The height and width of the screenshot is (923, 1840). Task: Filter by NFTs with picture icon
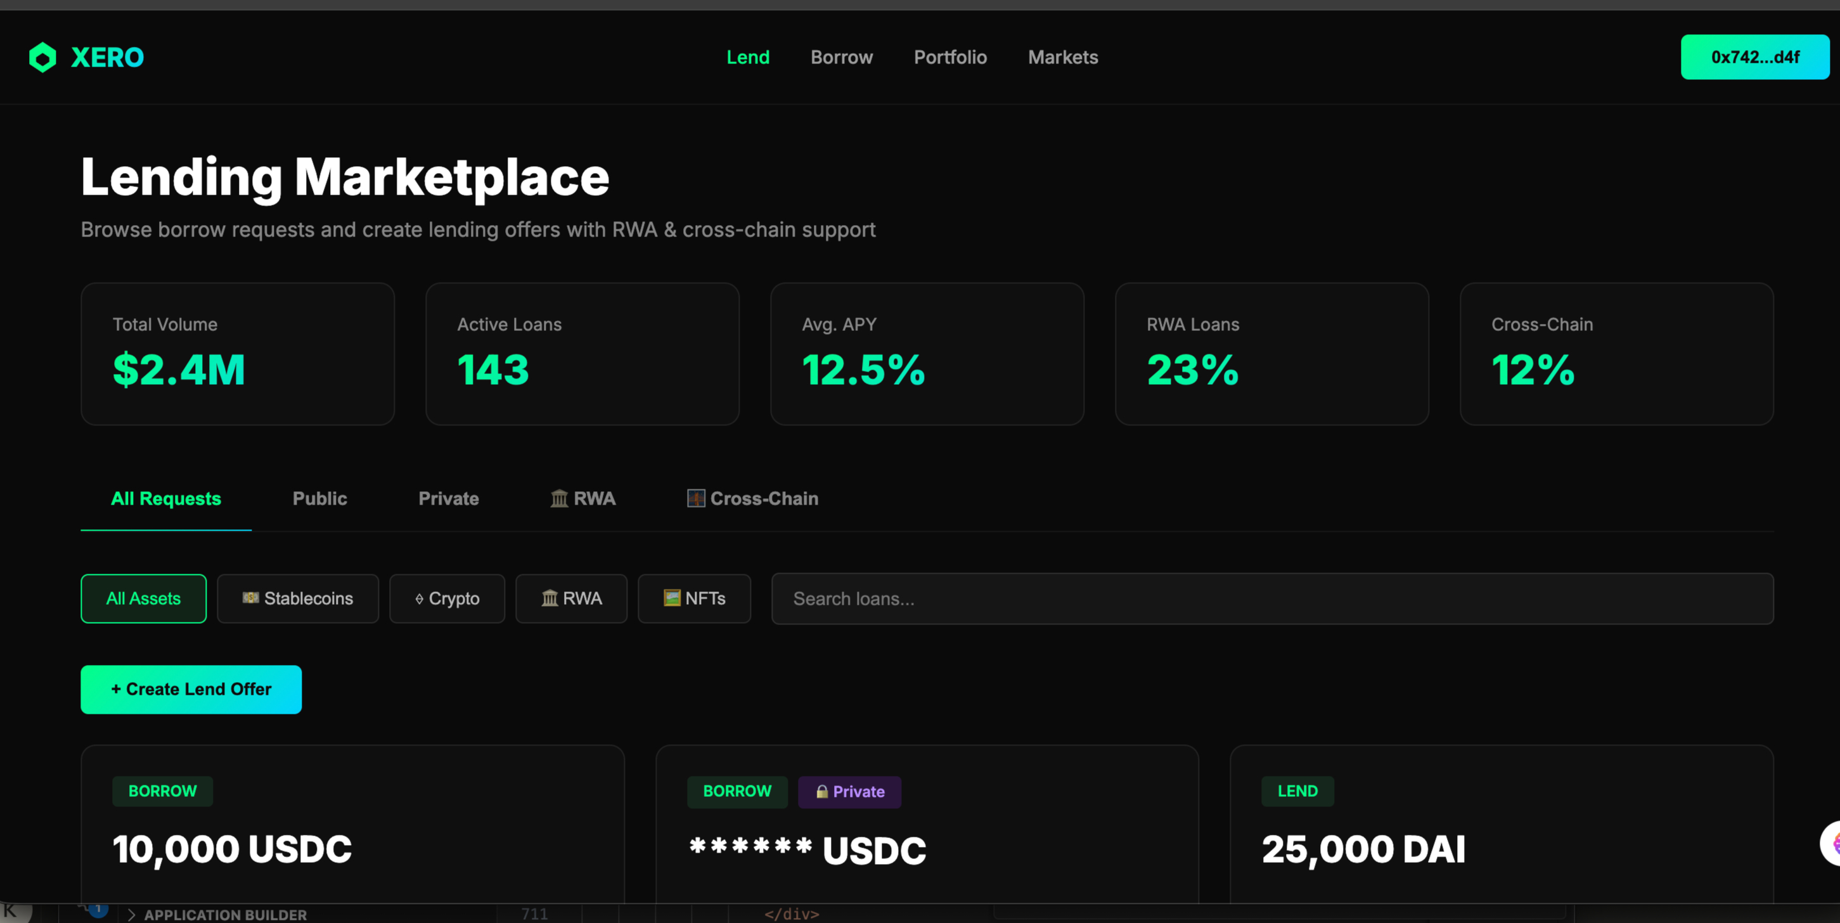pyautogui.click(x=693, y=598)
